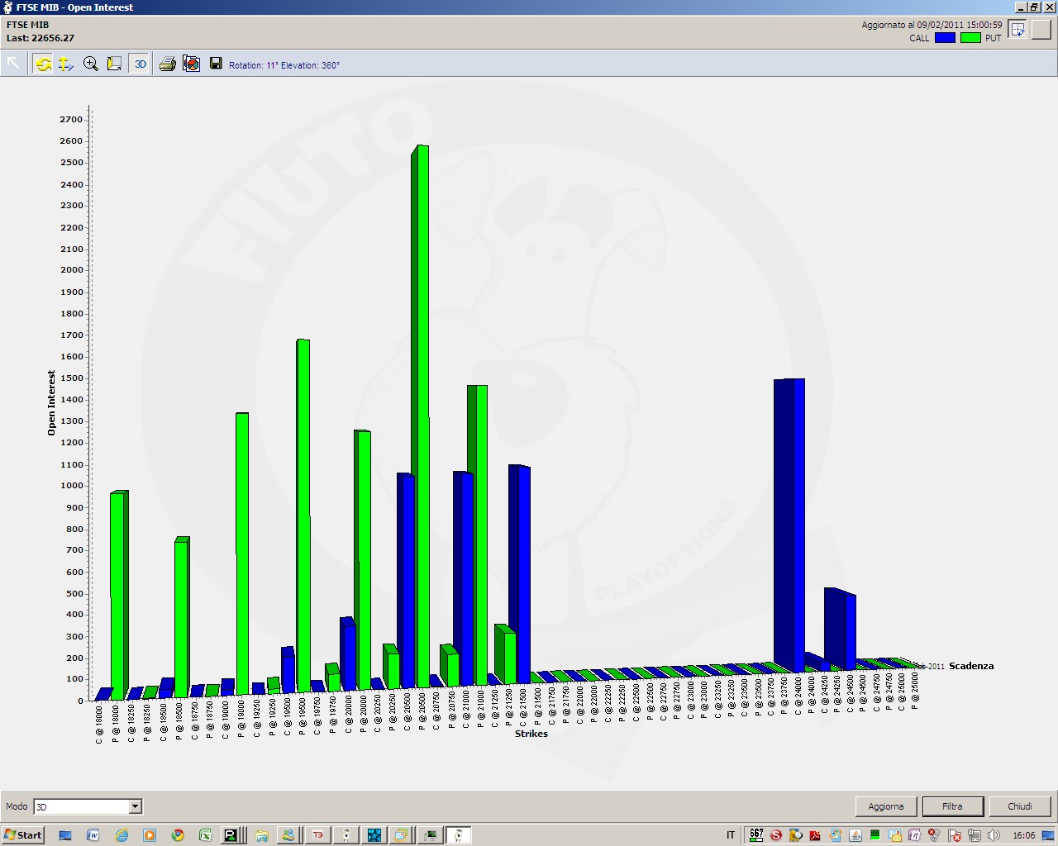Choose the magnifier zoom tool
1058x846 pixels.
[x=91, y=64]
